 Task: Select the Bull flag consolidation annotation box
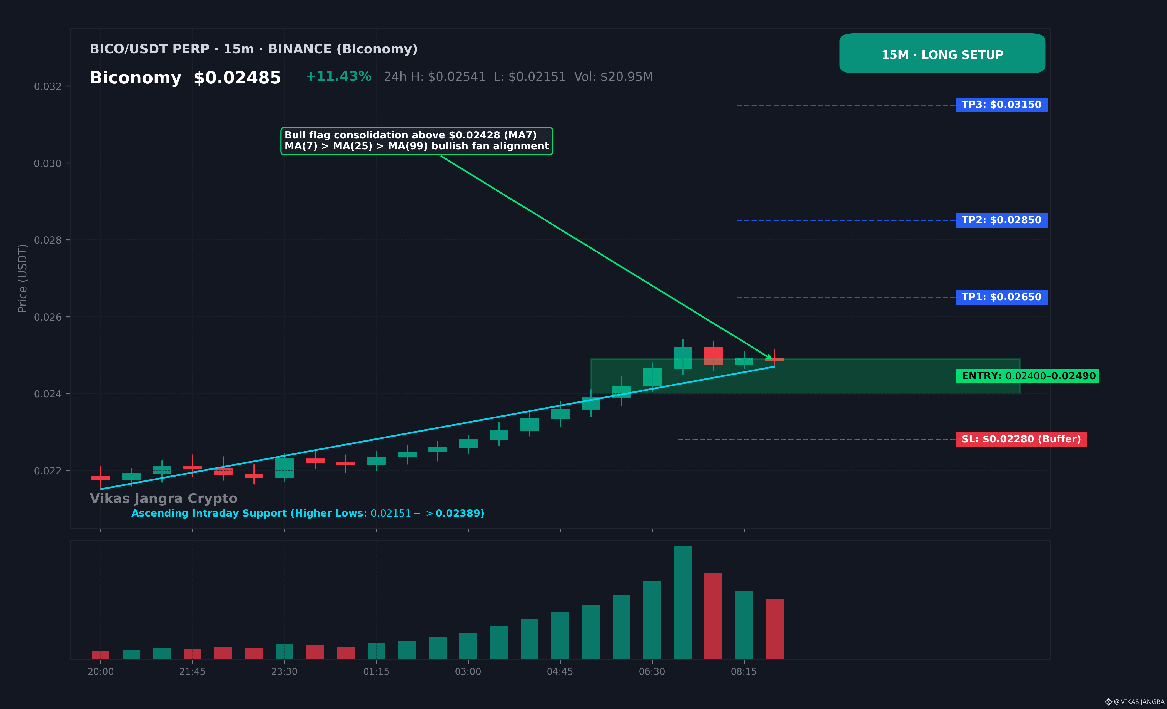tap(417, 141)
